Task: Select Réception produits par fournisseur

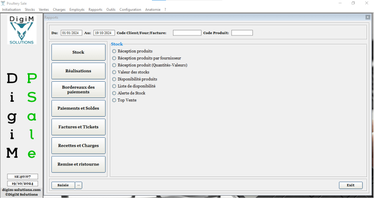Action: tap(115, 58)
